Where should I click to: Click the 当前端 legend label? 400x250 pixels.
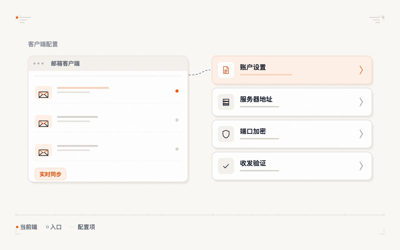click(28, 227)
